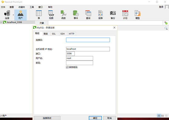
Task: Switch to the HTTP tab
Action: click(71, 34)
